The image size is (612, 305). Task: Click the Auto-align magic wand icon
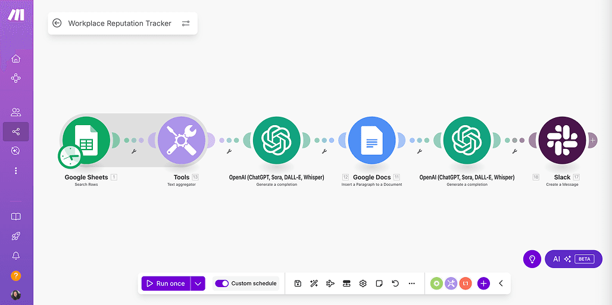point(314,284)
